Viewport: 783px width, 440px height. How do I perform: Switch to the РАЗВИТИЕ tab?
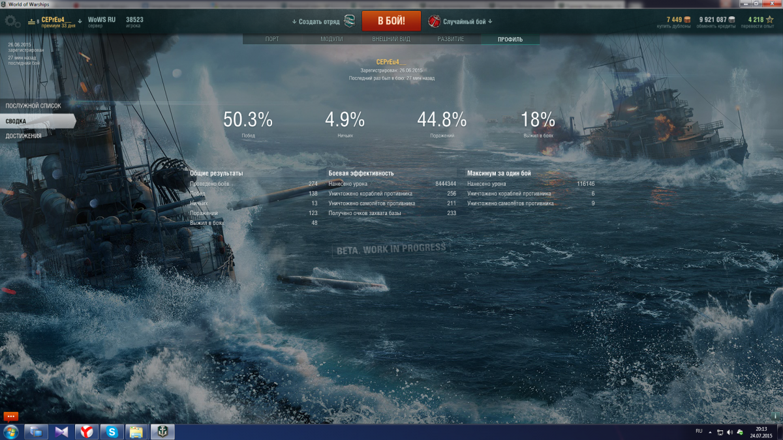pyautogui.click(x=451, y=39)
